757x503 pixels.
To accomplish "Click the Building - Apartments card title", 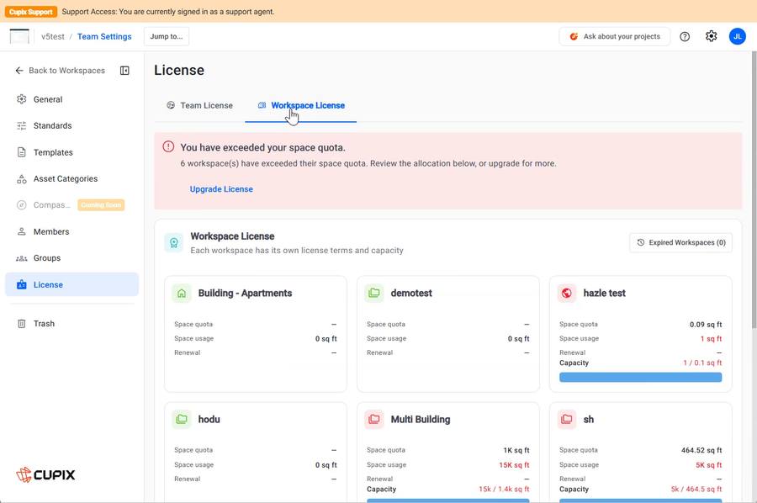I will coord(245,293).
